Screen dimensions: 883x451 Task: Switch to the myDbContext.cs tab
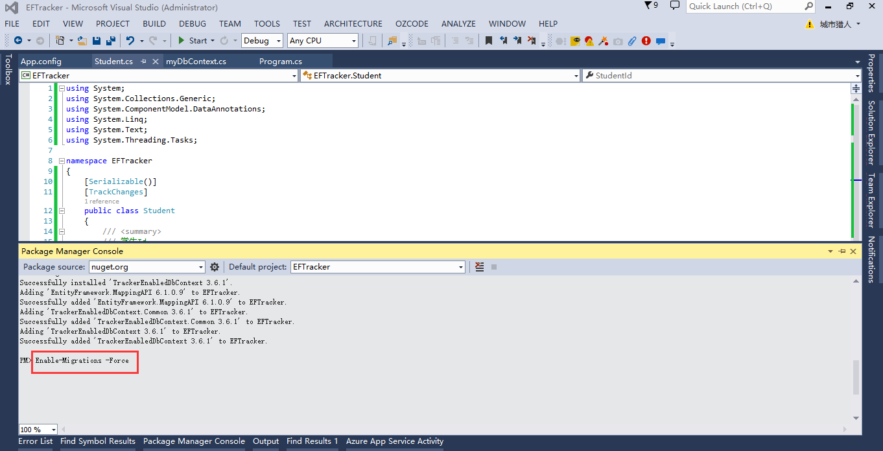coord(196,62)
